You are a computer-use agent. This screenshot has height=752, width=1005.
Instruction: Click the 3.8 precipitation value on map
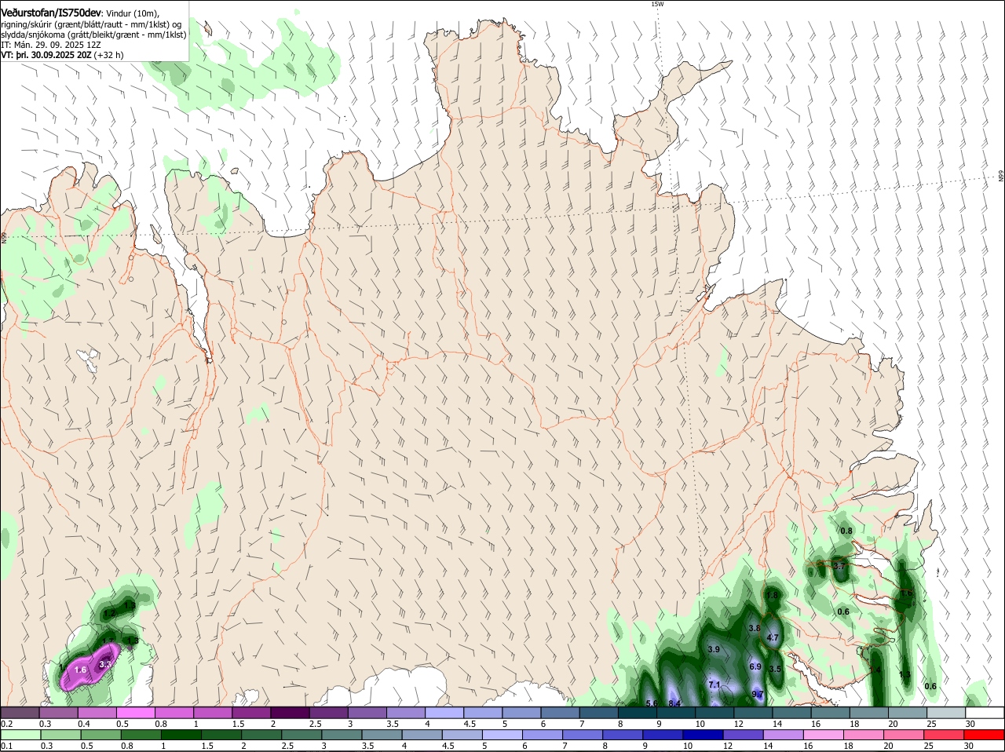755,628
